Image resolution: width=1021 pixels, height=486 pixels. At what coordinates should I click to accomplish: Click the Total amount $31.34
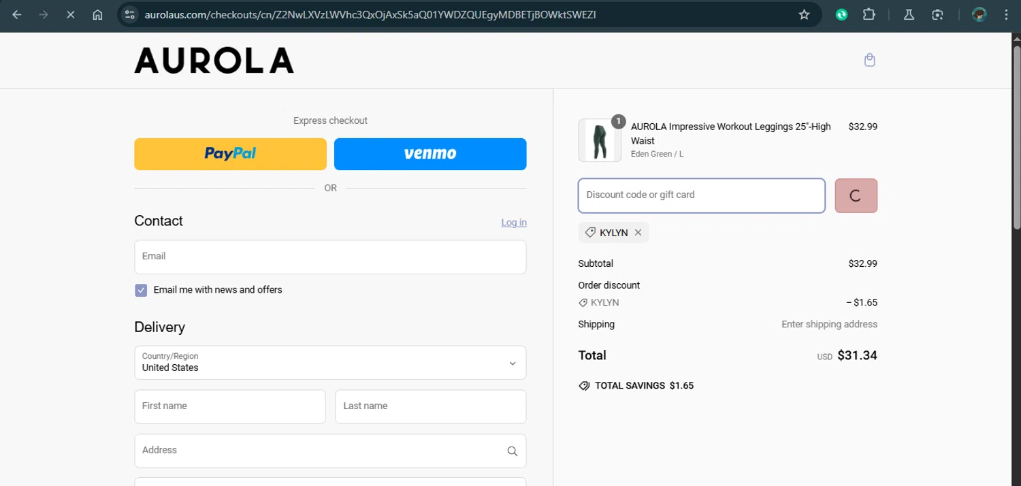857,355
